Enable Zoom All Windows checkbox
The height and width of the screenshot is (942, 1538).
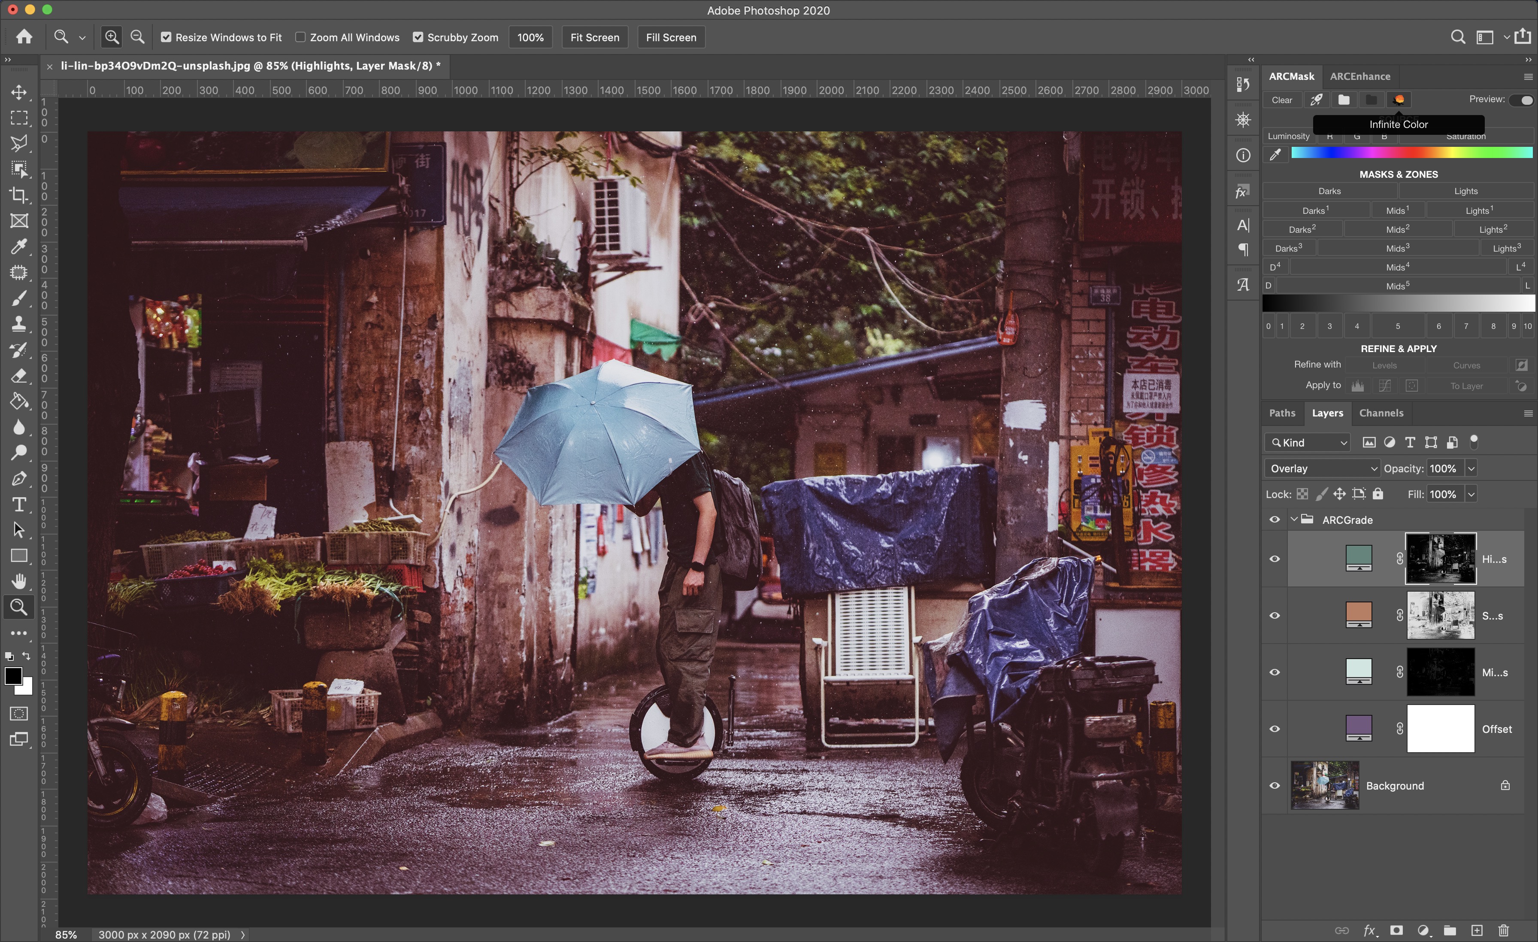(x=300, y=37)
